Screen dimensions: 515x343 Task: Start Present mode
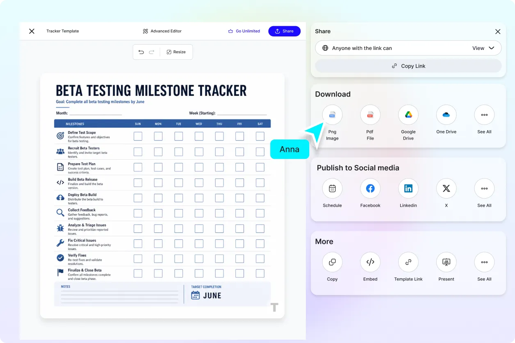(446, 262)
